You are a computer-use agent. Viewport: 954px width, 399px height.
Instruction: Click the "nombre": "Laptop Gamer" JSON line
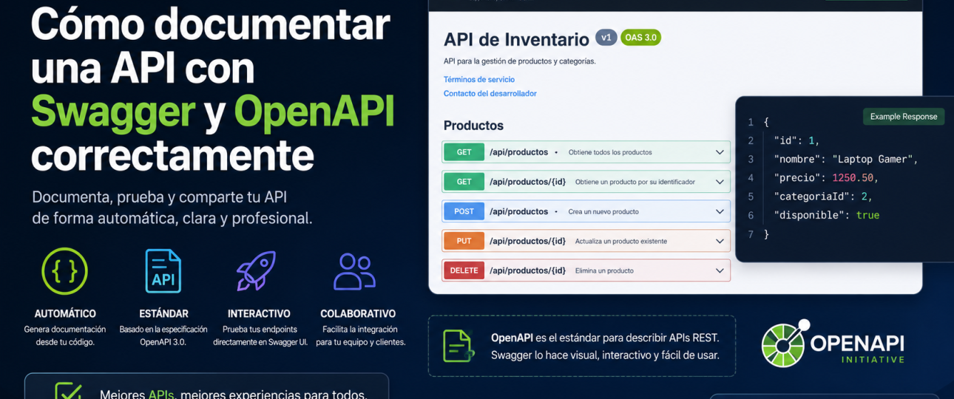[x=846, y=159]
